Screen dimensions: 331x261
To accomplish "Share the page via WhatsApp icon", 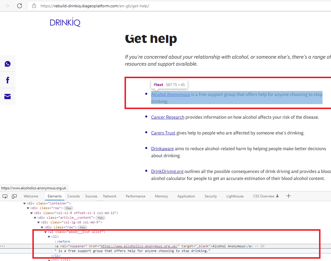I will (8, 64).
